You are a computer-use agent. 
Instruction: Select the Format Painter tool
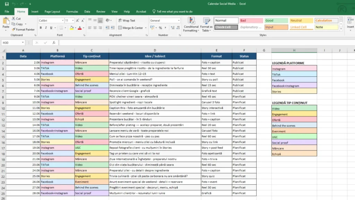[x=23, y=30]
